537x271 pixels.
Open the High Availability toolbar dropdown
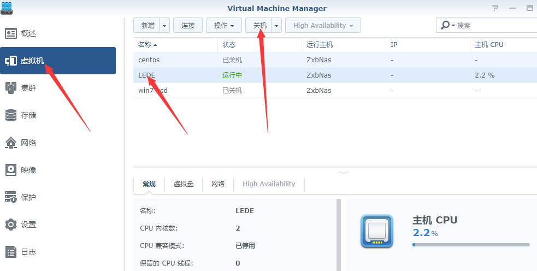(x=323, y=25)
